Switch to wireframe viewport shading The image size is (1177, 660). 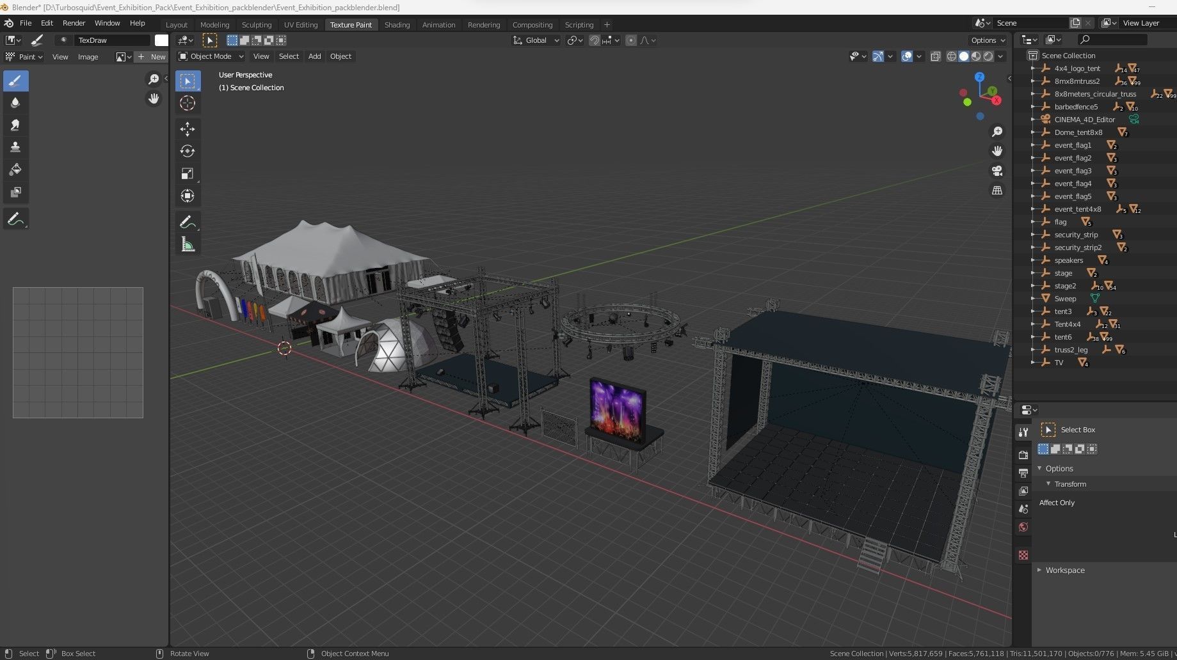[x=952, y=56]
